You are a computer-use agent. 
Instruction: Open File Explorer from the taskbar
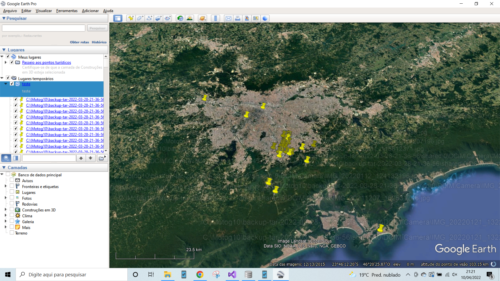tap(167, 274)
